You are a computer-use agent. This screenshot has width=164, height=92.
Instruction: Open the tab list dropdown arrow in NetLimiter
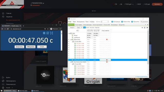tap(145, 25)
